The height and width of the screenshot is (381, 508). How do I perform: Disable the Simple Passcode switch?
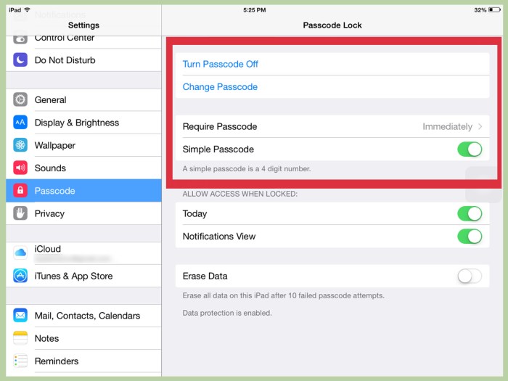point(470,149)
